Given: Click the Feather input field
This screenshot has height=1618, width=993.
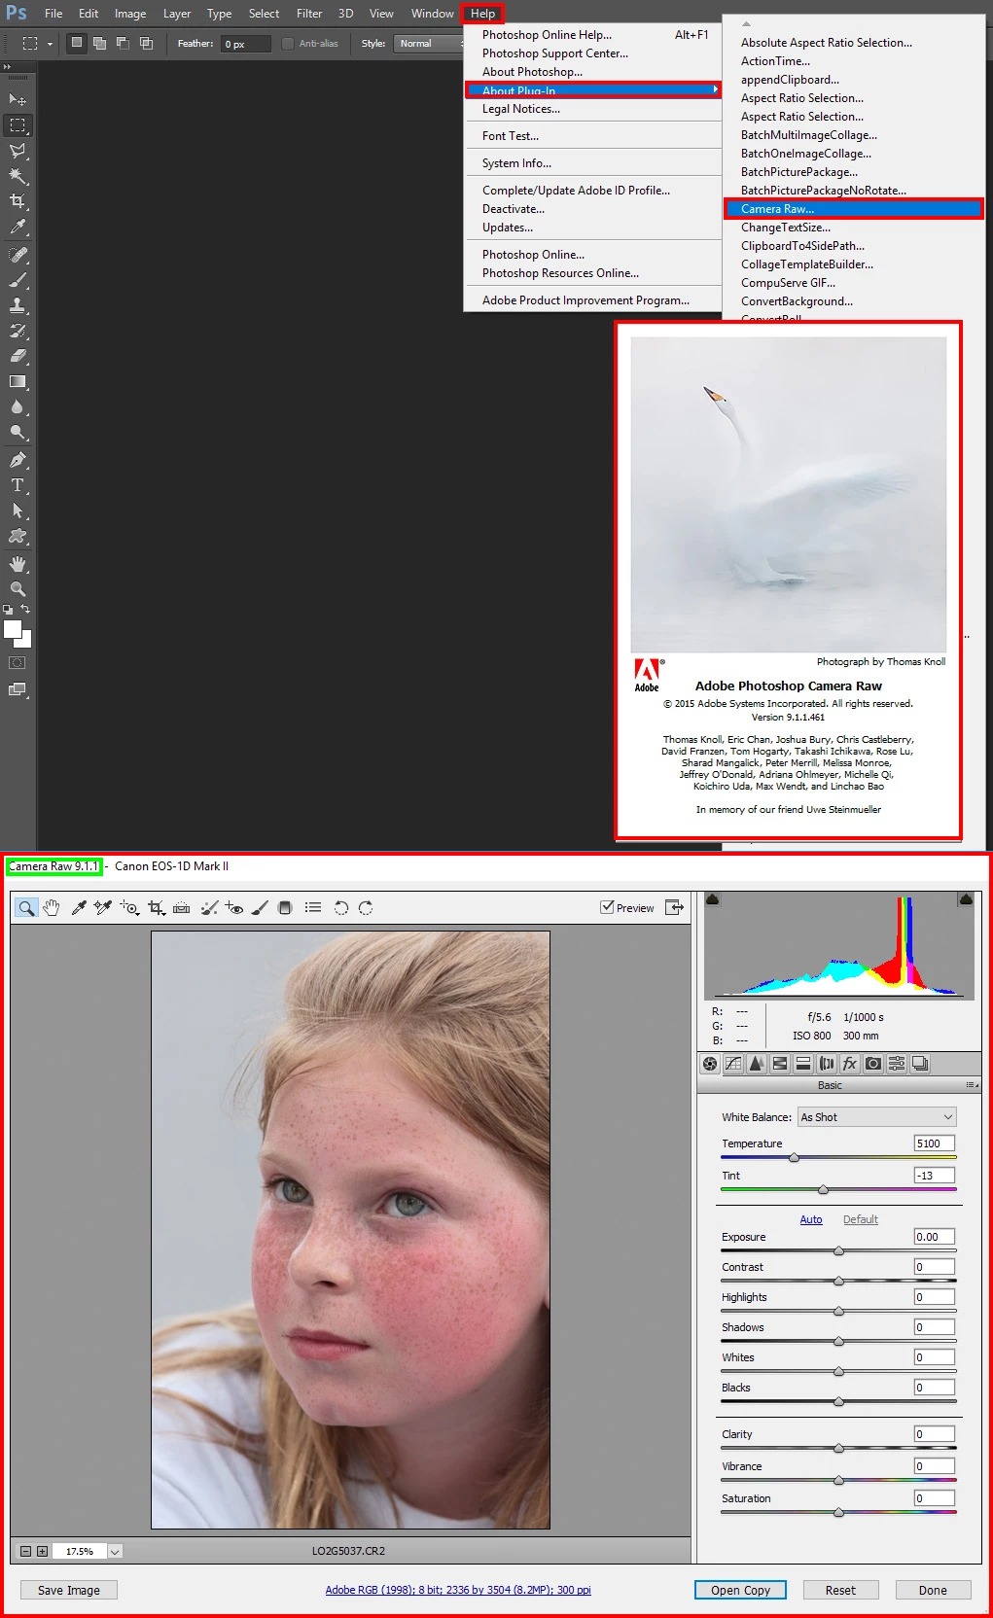Looking at the screenshot, I should pyautogui.click(x=245, y=44).
